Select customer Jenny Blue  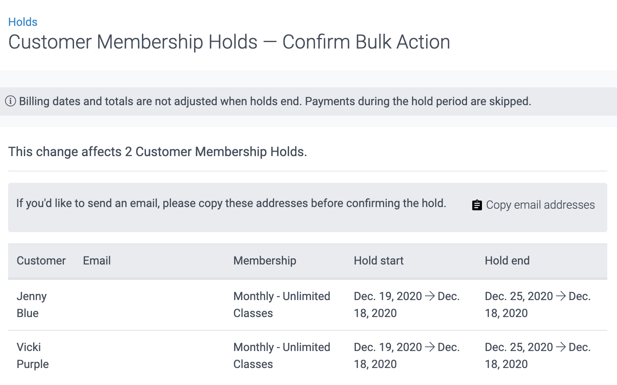(32, 305)
